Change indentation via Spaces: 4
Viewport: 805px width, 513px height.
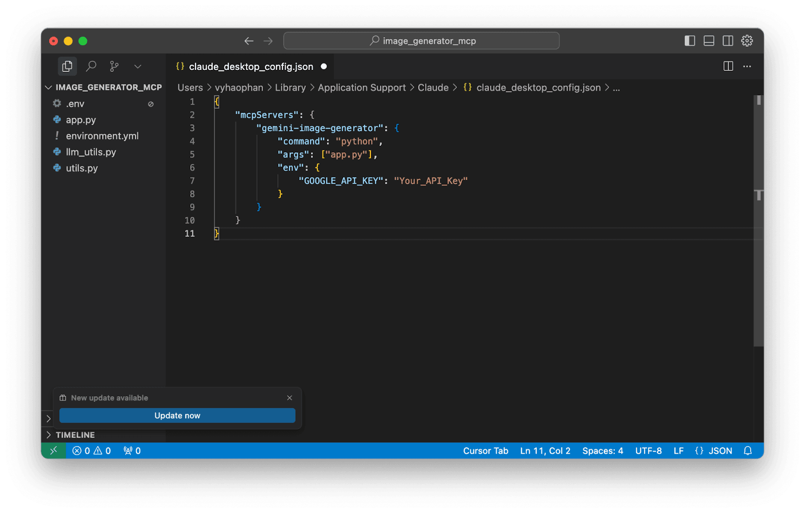pyautogui.click(x=603, y=451)
